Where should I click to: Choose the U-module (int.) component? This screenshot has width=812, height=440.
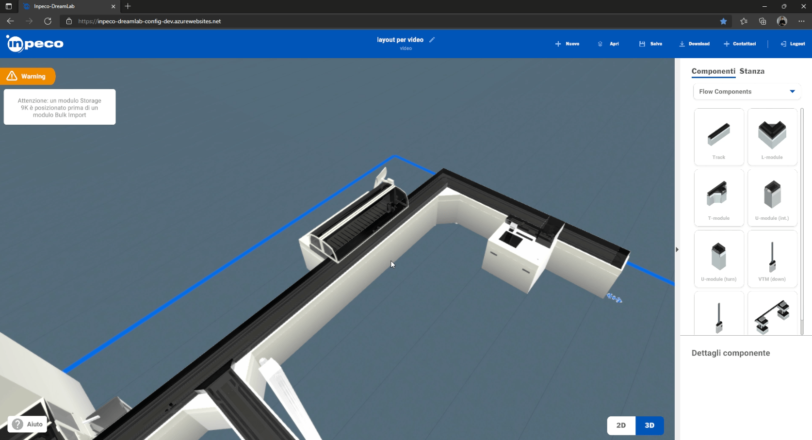pyautogui.click(x=772, y=197)
